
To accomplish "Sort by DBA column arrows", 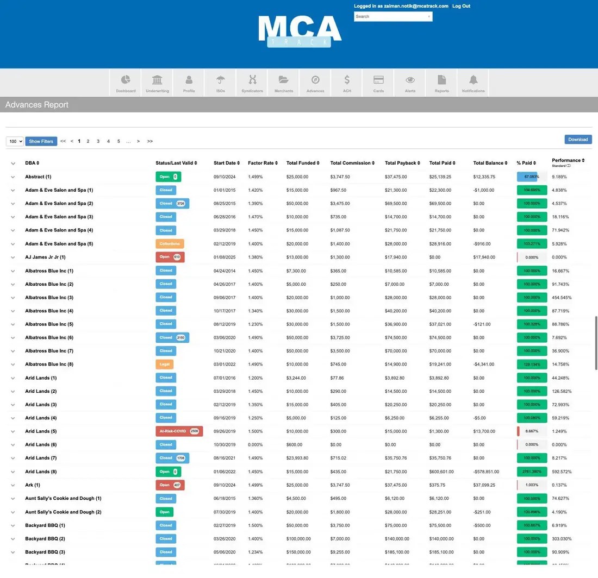I will tap(38, 163).
